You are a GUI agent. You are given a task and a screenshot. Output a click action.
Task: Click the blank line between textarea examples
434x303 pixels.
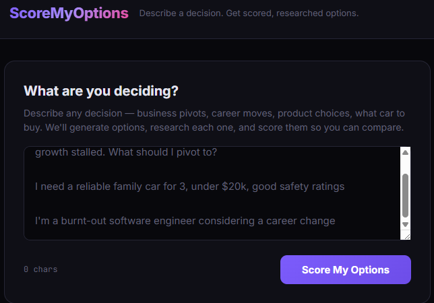pyautogui.click(x=202, y=203)
